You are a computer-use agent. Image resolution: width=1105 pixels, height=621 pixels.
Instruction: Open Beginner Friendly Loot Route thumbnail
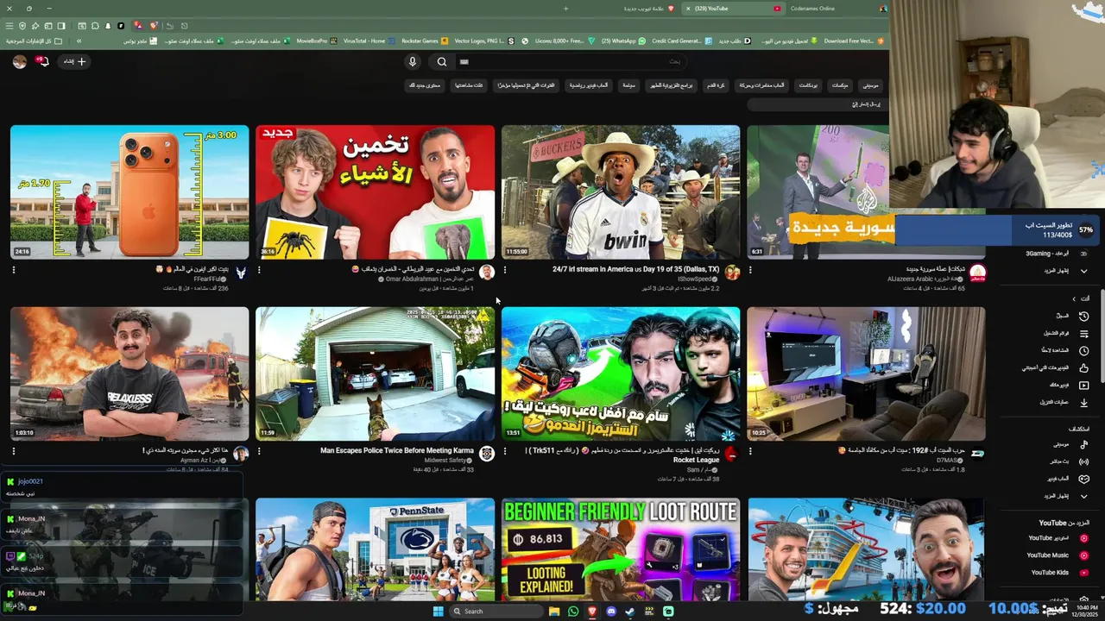[621, 549]
